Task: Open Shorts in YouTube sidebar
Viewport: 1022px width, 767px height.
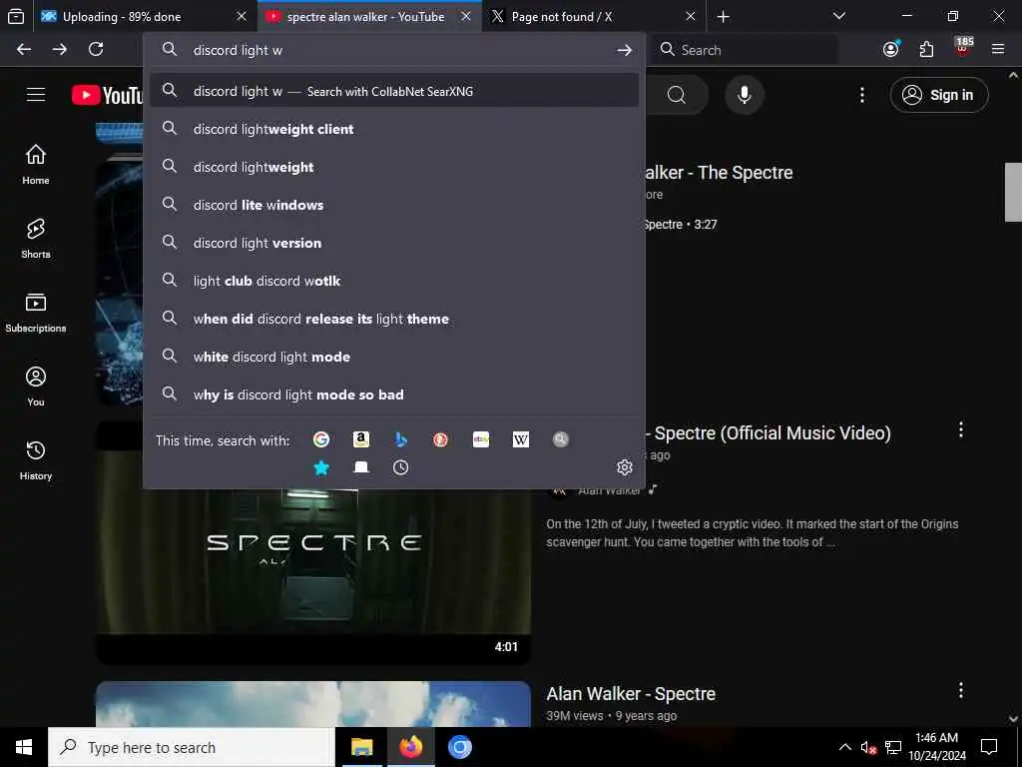Action: tap(36, 239)
